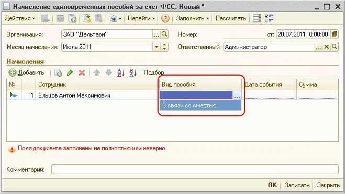Maximize the document window
The width and height of the screenshot is (345, 194).
(327, 7)
